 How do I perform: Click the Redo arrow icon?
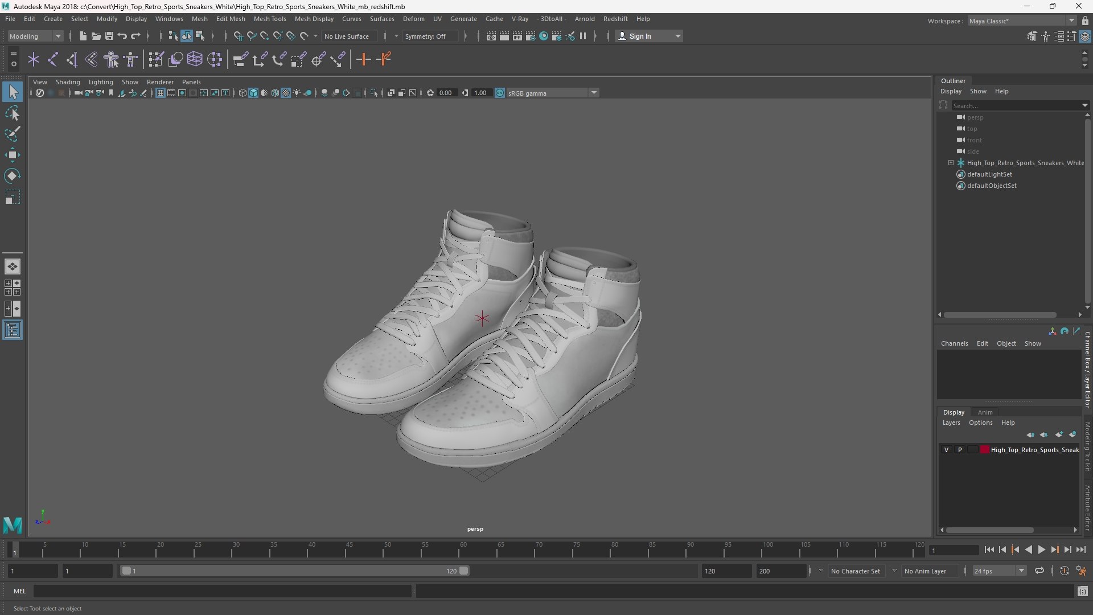coord(135,36)
